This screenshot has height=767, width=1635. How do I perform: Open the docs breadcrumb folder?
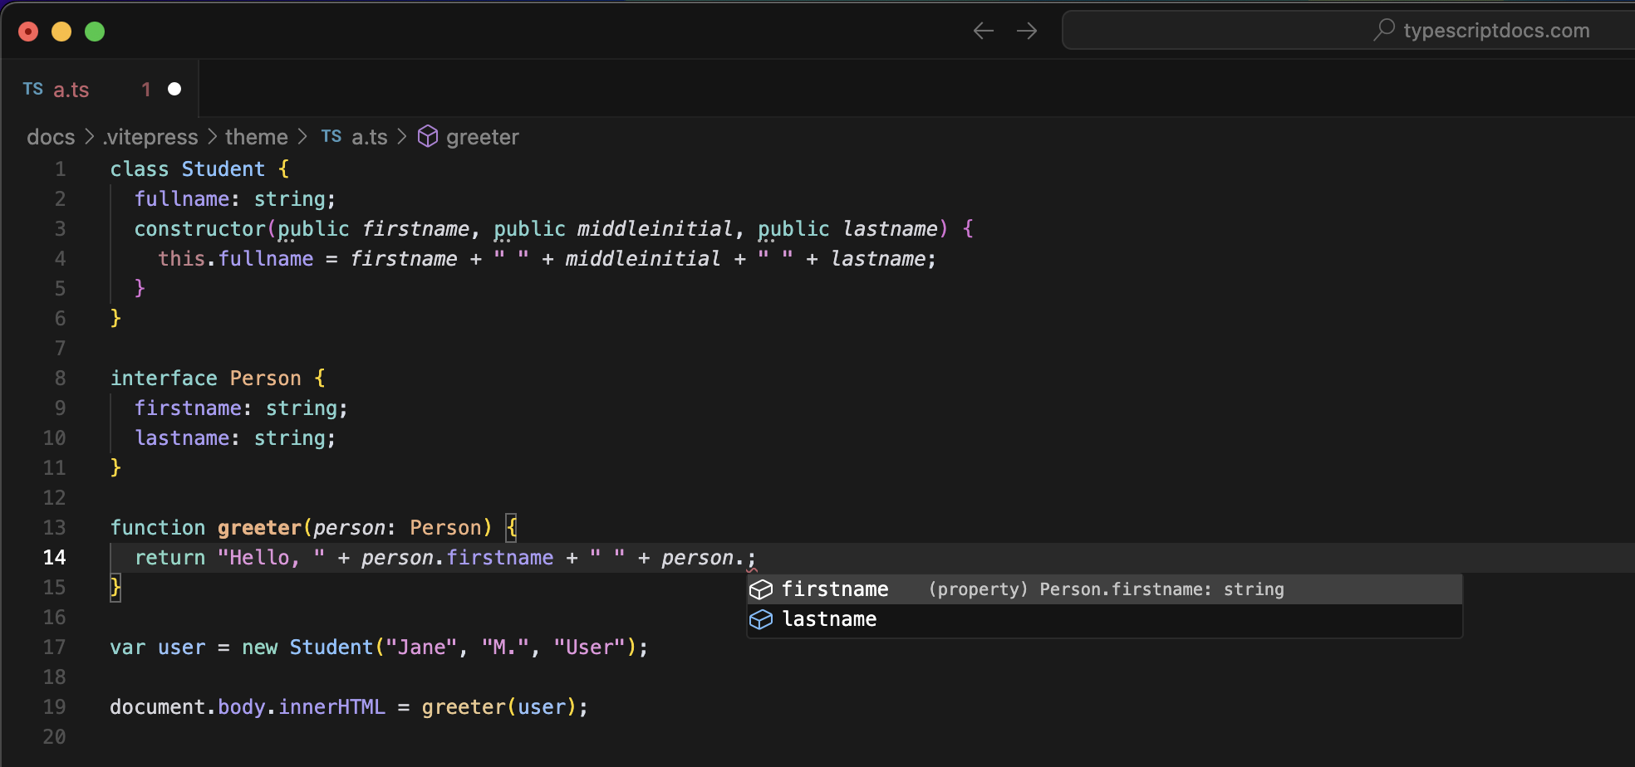point(51,137)
